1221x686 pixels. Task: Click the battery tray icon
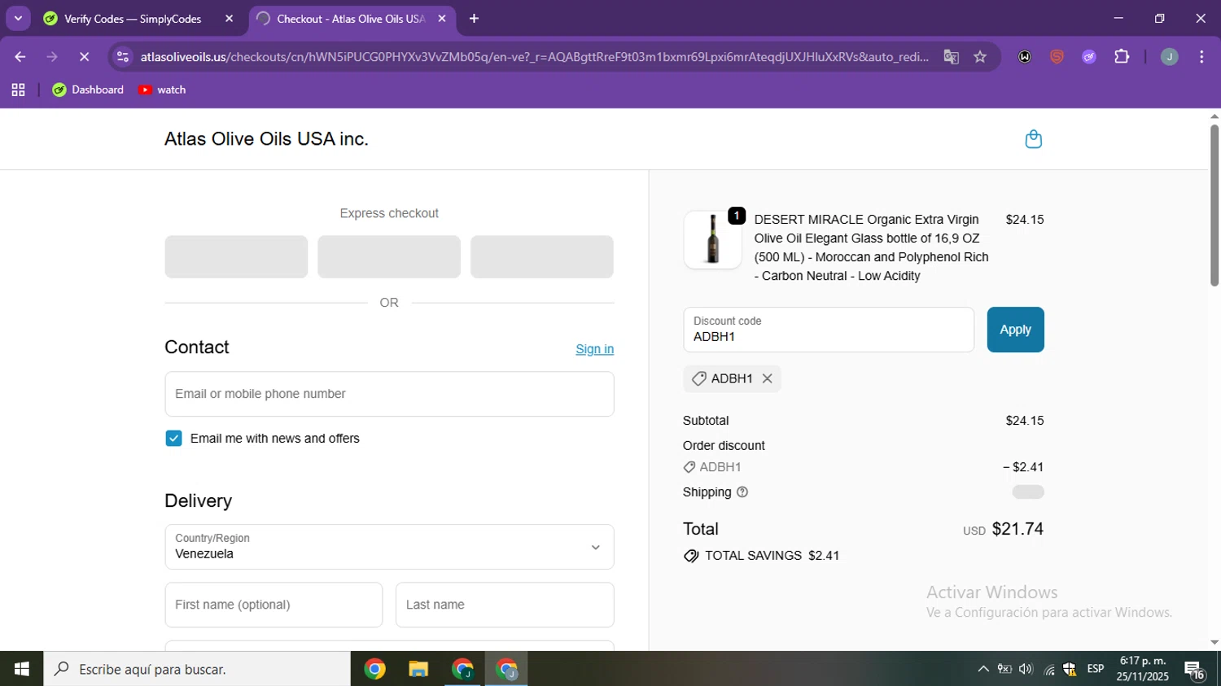(x=1004, y=669)
